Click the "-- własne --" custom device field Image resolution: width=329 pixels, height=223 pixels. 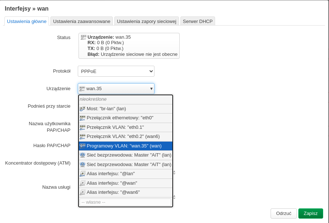pyautogui.click(x=125, y=202)
